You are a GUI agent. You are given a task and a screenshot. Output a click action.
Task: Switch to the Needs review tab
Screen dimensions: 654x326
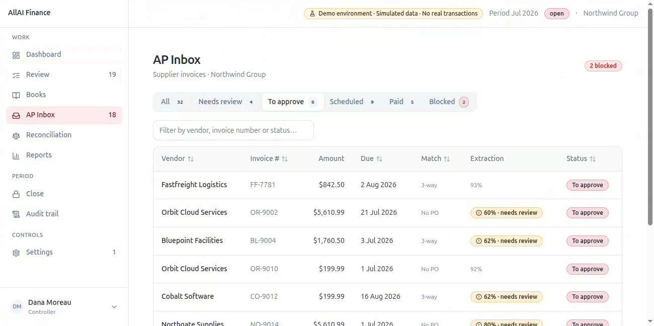(225, 102)
